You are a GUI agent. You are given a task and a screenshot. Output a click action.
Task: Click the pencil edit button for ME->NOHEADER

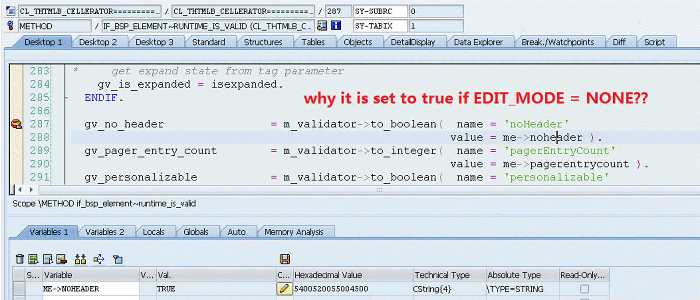click(284, 288)
